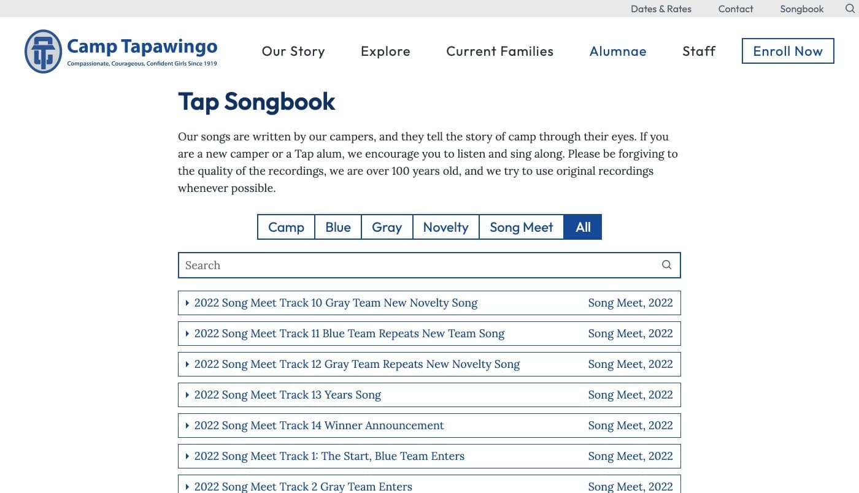Expand Track 11 Blue Team Repeats song

point(349,334)
